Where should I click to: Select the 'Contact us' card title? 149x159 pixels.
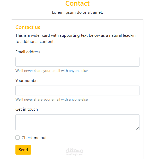(x=28, y=27)
